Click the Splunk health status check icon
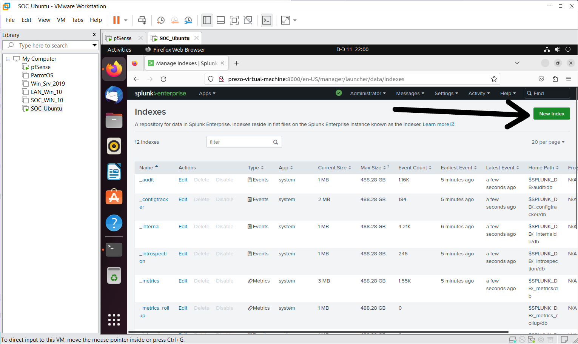The width and height of the screenshot is (578, 344). 339,93
